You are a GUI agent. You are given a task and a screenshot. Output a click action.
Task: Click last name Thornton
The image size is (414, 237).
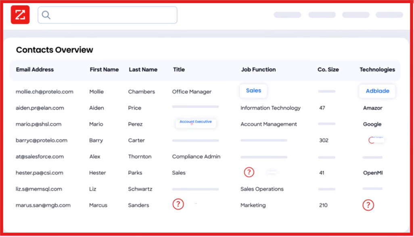coord(140,157)
